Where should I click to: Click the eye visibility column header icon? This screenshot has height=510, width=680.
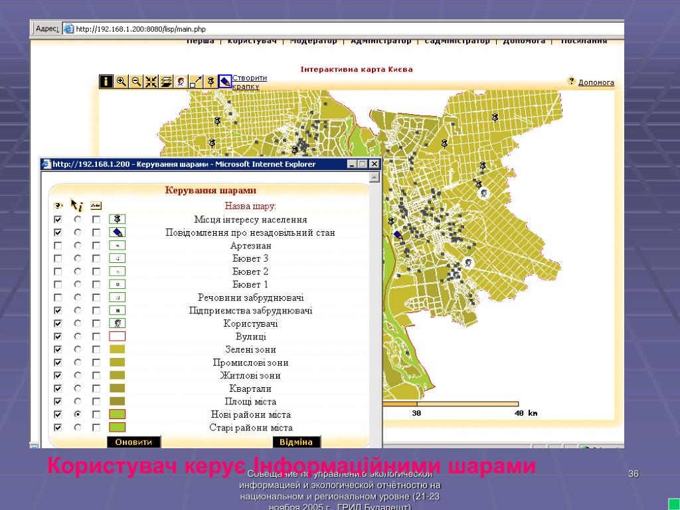(58, 206)
